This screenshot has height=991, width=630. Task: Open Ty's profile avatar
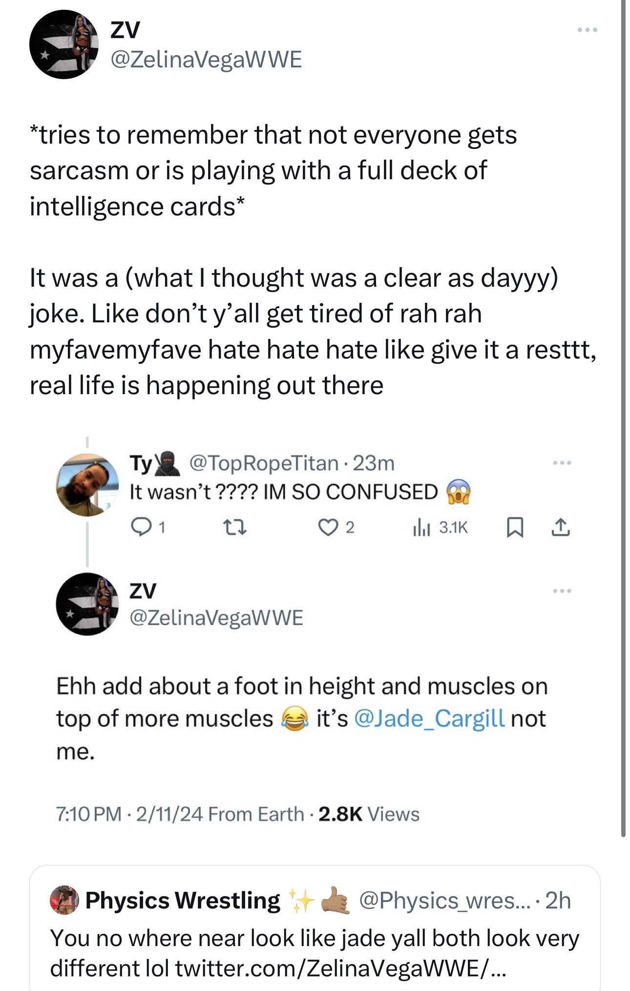tap(87, 485)
